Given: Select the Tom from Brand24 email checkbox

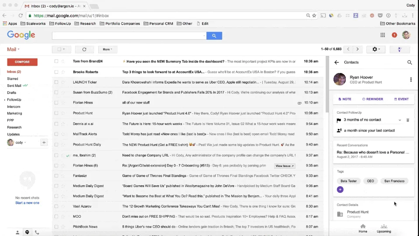Looking at the screenshot, I should tap(56, 61).
